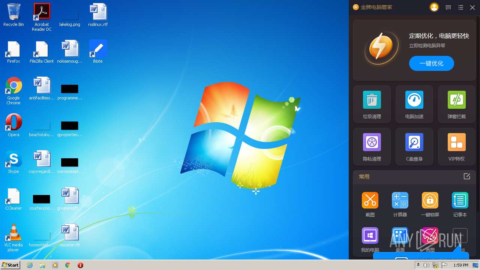Viewport: 480px width, 270px height.
Task: Select the Acrobat Reader DC shortcut
Action: click(x=42, y=17)
